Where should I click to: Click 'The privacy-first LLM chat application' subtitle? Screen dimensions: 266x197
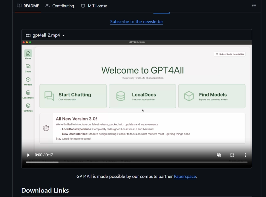tap(142, 78)
